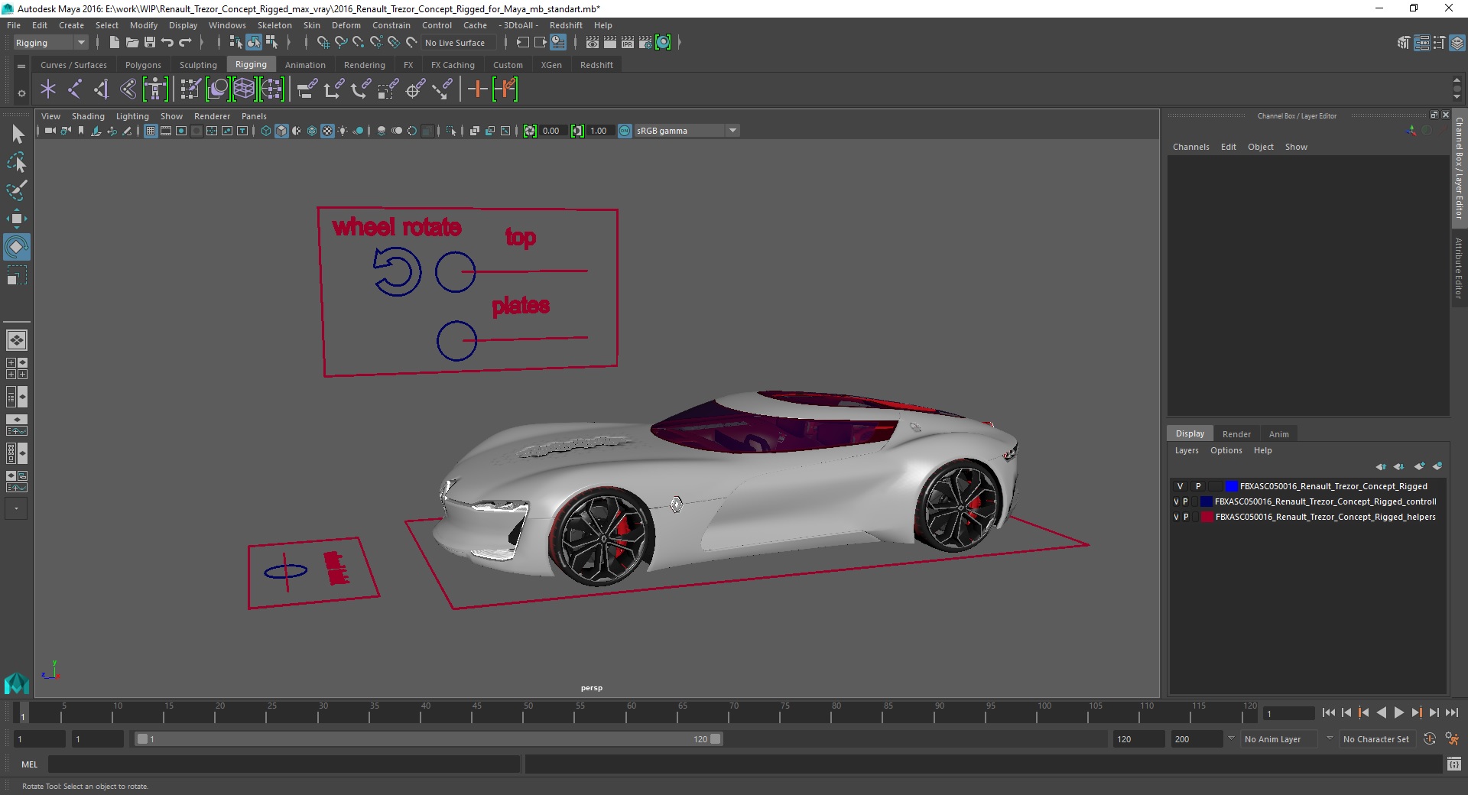Switch to four pane layout icon
The height and width of the screenshot is (795, 1468).
(x=17, y=368)
